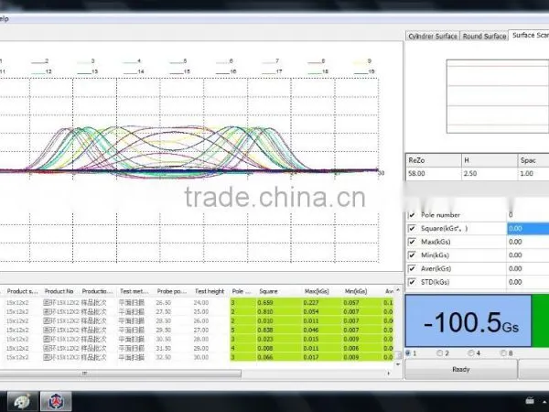Select radio option 4 below the reading
The width and height of the screenshot is (549, 412).
(x=471, y=353)
